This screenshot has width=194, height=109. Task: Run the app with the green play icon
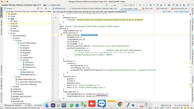click(140, 5)
